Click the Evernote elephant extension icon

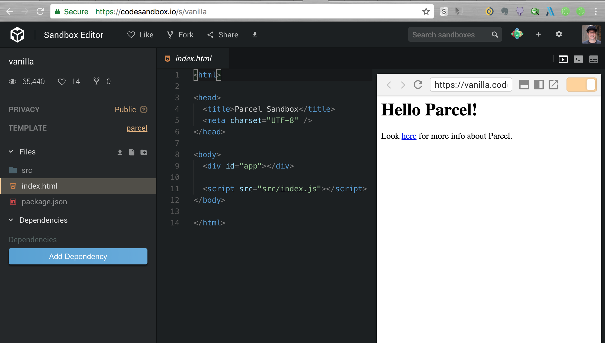coord(504,11)
